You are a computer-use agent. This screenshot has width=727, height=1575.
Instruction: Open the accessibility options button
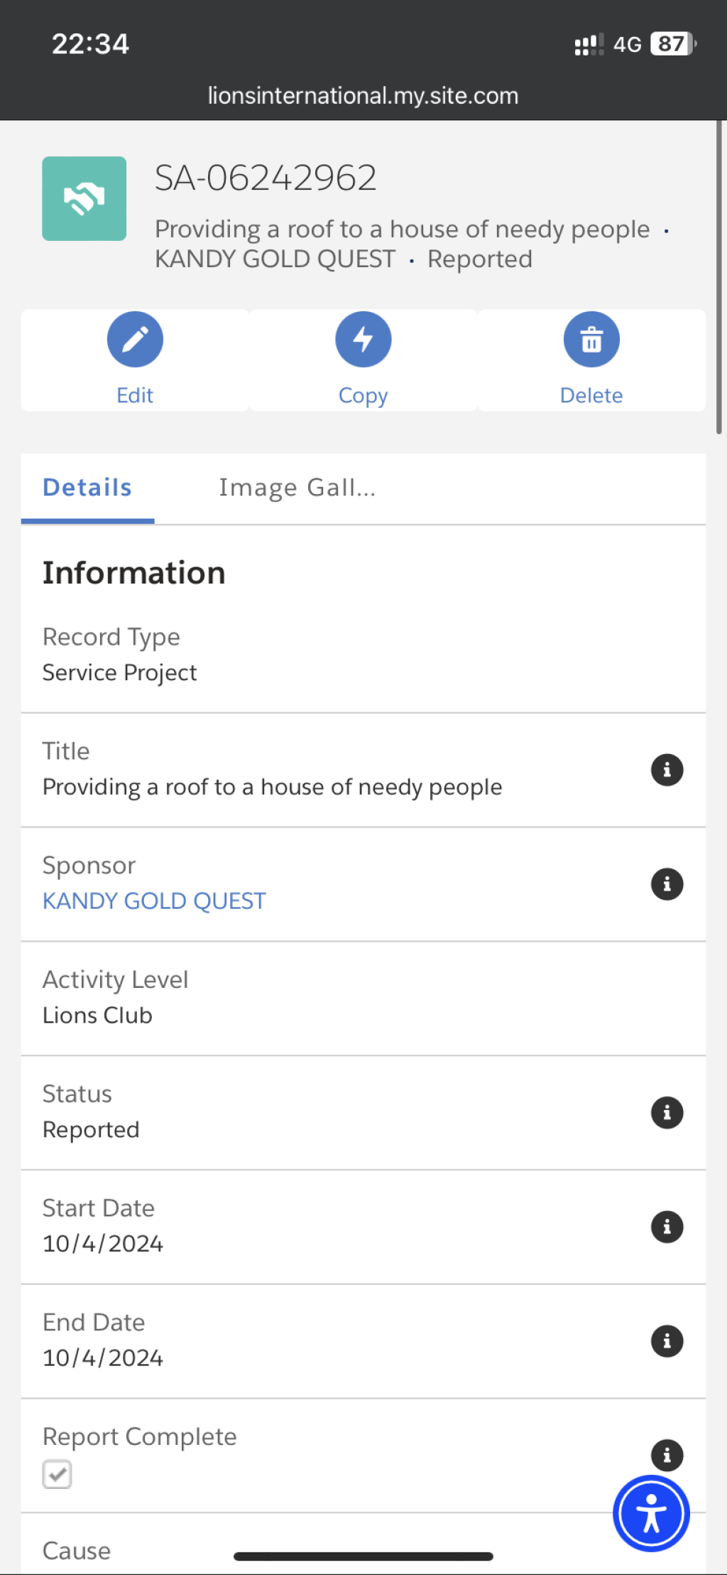tap(651, 1513)
